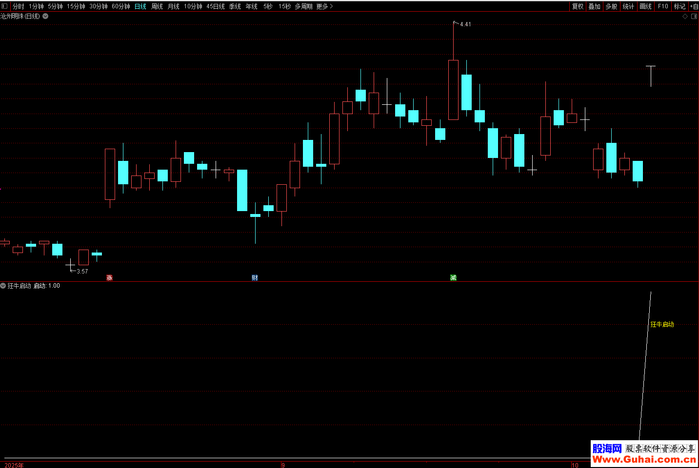Click the F10 company info button

tap(663, 6)
